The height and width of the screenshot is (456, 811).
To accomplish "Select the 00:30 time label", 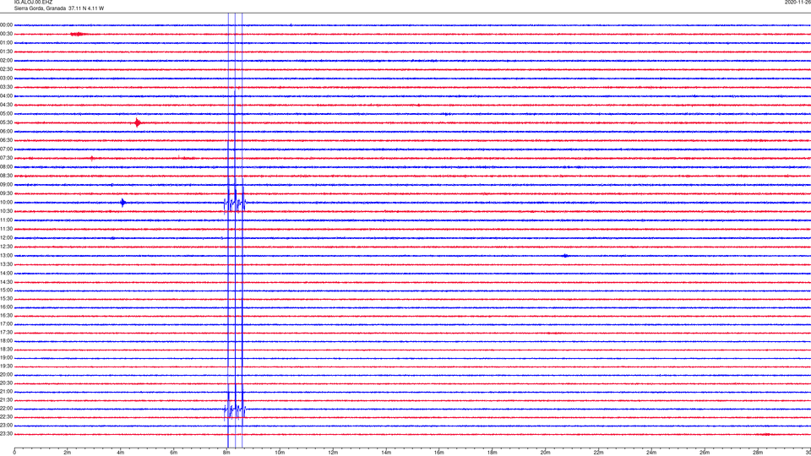I will [6, 34].
